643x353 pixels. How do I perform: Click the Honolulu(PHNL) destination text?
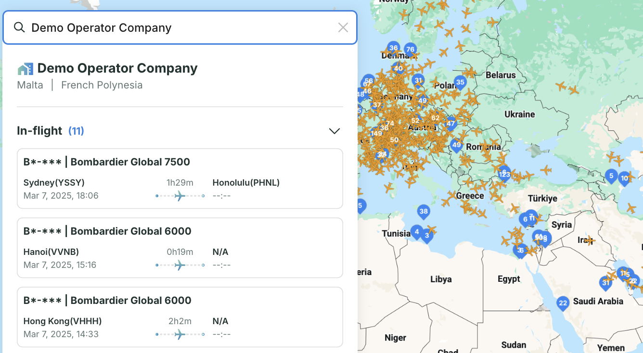tap(246, 183)
